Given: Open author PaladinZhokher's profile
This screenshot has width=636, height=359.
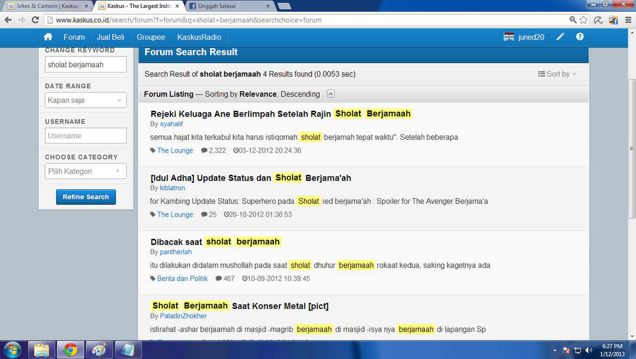Looking at the screenshot, I should tap(183, 316).
